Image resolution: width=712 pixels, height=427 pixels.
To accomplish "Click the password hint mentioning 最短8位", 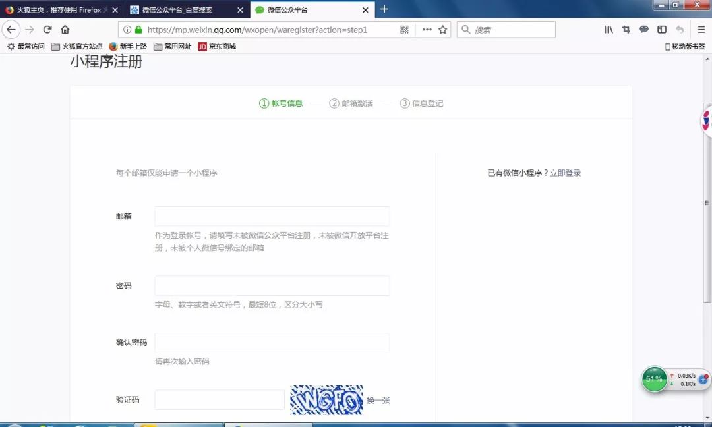I will pos(239,305).
